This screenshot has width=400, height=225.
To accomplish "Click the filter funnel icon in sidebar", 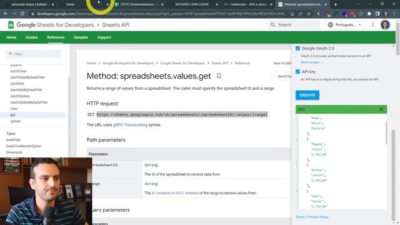I will 11,54.
